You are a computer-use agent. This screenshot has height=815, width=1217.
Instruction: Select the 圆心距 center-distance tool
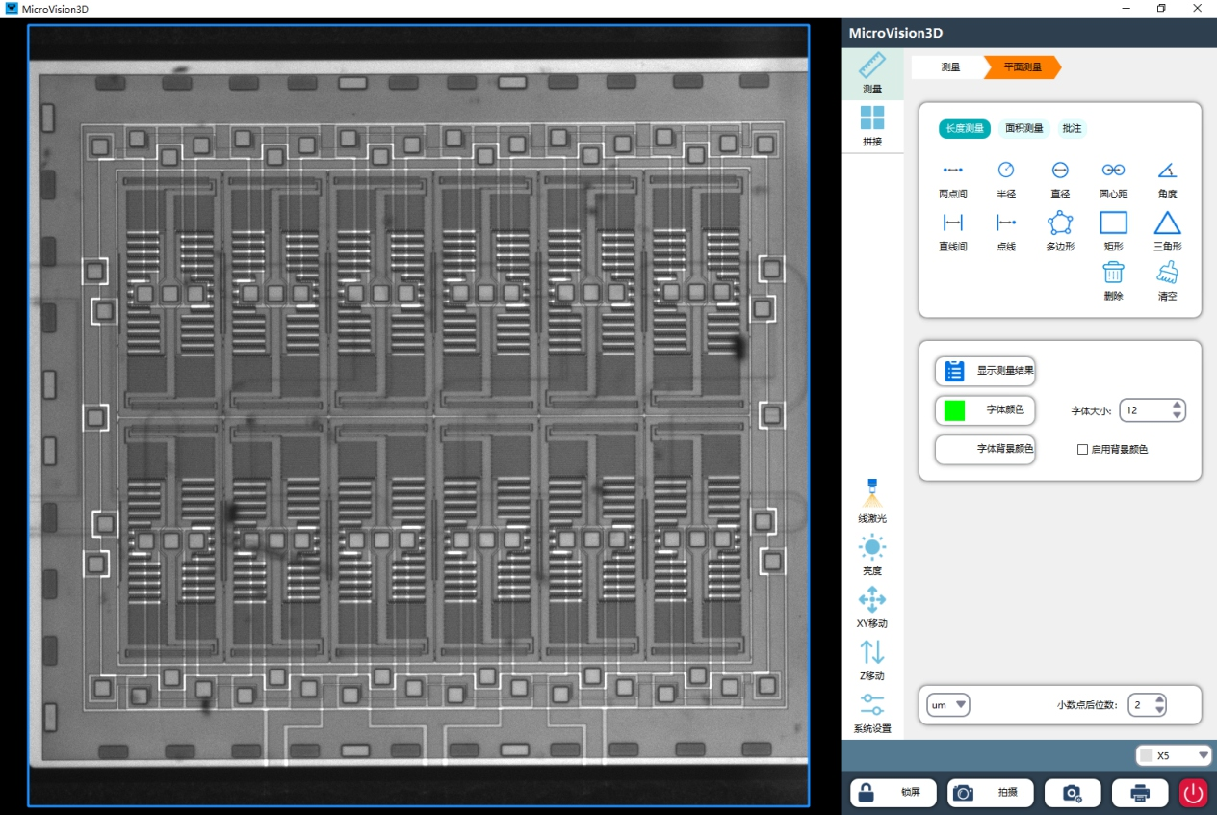click(x=1114, y=179)
